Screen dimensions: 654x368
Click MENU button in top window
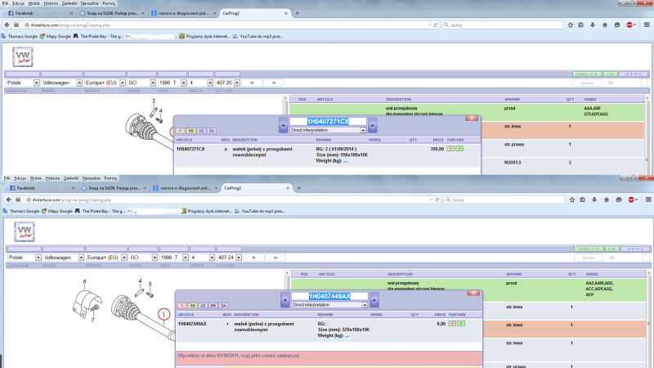point(634,74)
